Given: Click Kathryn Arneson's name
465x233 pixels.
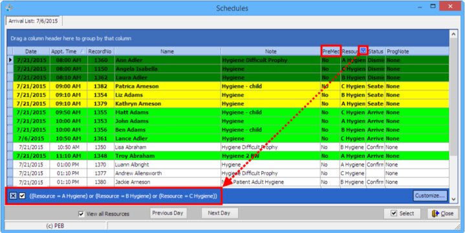Looking at the screenshot, I should click(x=138, y=104).
